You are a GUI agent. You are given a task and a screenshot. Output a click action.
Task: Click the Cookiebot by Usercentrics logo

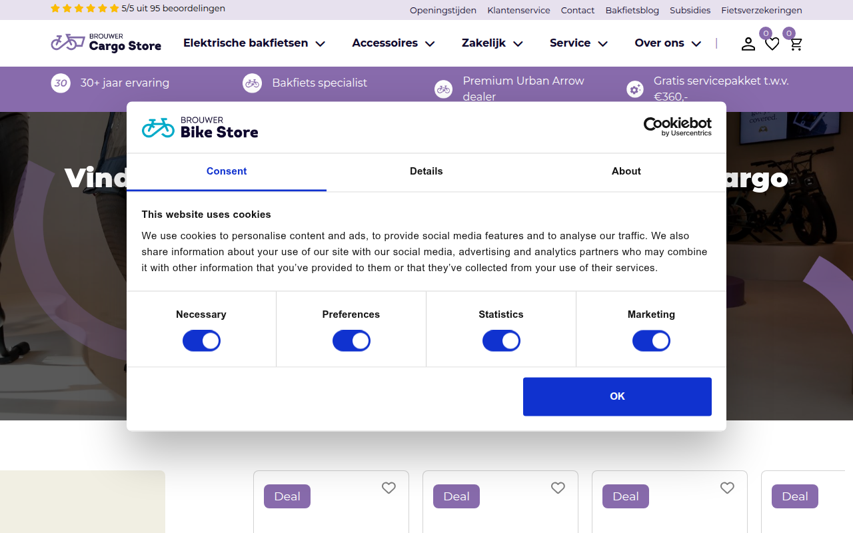(677, 127)
